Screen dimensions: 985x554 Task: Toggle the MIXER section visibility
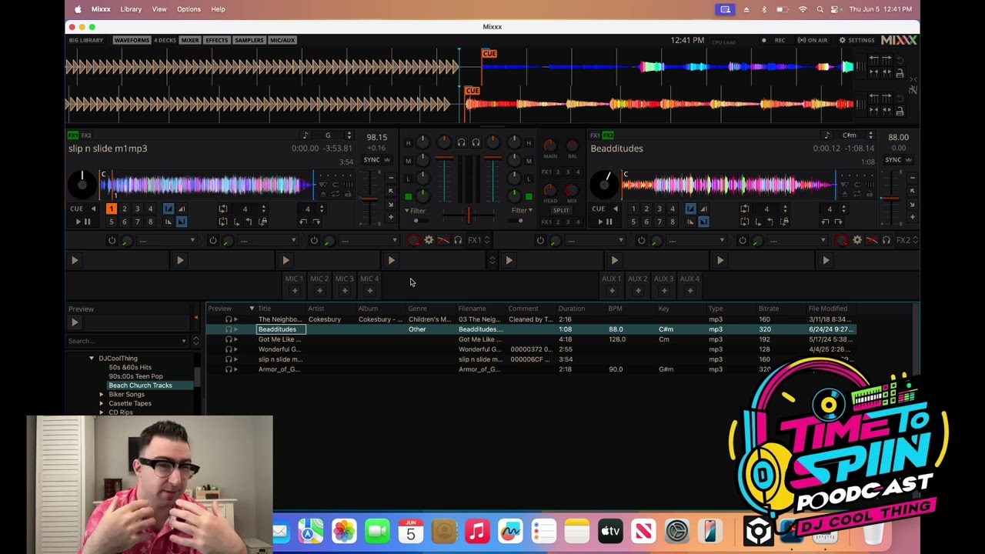(189, 40)
